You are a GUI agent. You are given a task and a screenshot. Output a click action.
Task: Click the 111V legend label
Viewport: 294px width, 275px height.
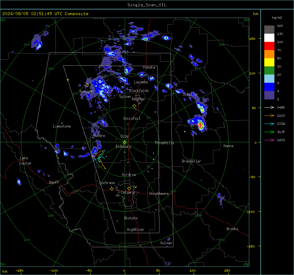click(281, 116)
